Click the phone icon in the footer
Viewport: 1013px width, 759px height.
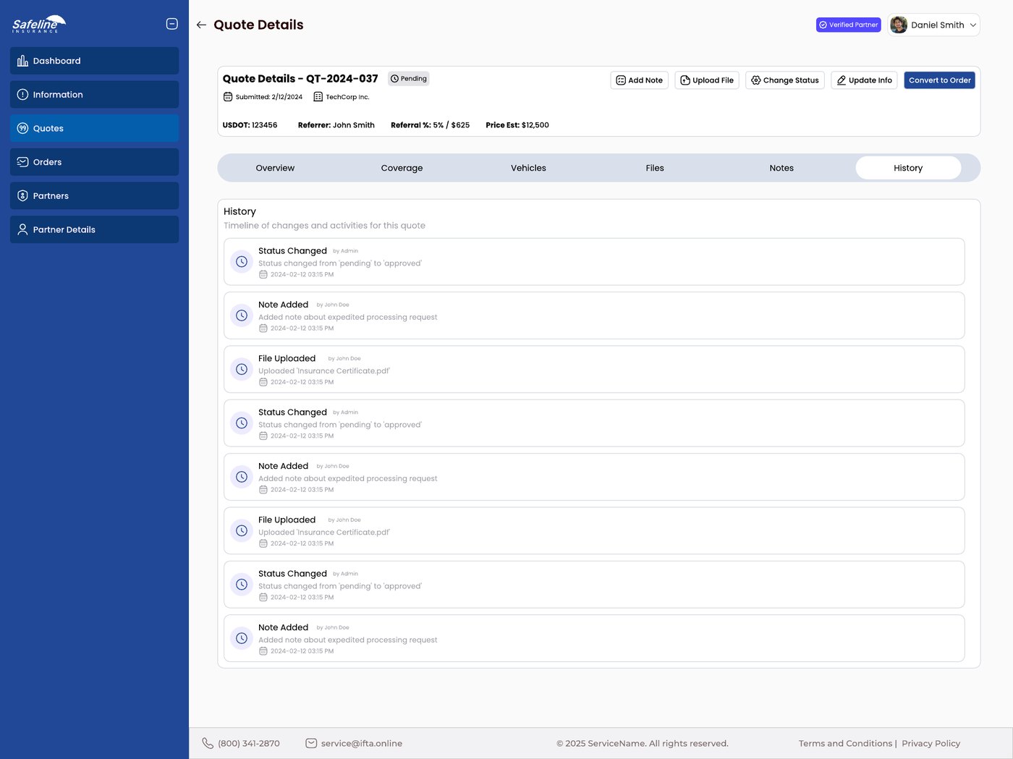(208, 743)
